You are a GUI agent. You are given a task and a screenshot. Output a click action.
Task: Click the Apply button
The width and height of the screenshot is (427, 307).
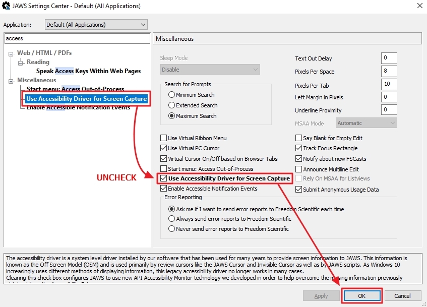coord(321,296)
